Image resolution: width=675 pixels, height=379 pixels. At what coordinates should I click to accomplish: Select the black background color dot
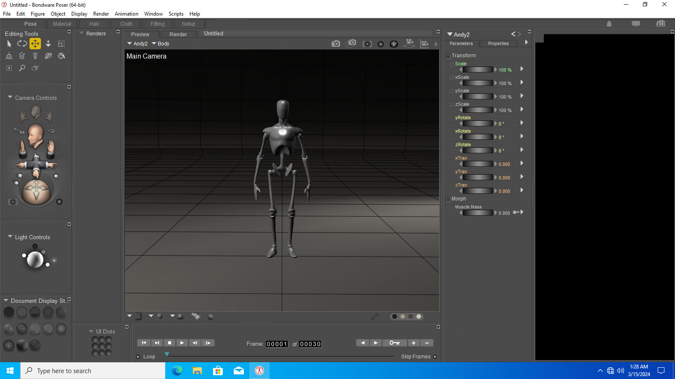coord(394,316)
